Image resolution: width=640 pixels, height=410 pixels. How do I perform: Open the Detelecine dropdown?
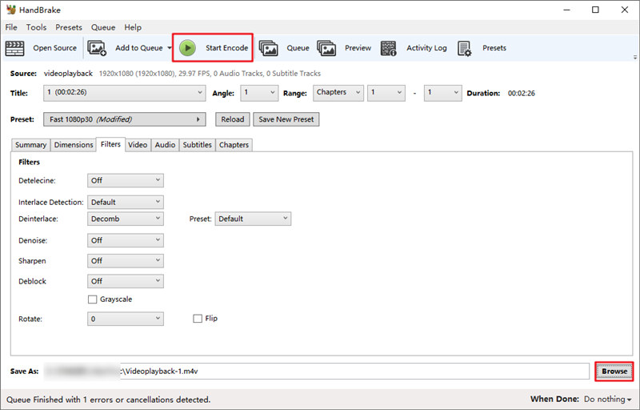click(126, 180)
